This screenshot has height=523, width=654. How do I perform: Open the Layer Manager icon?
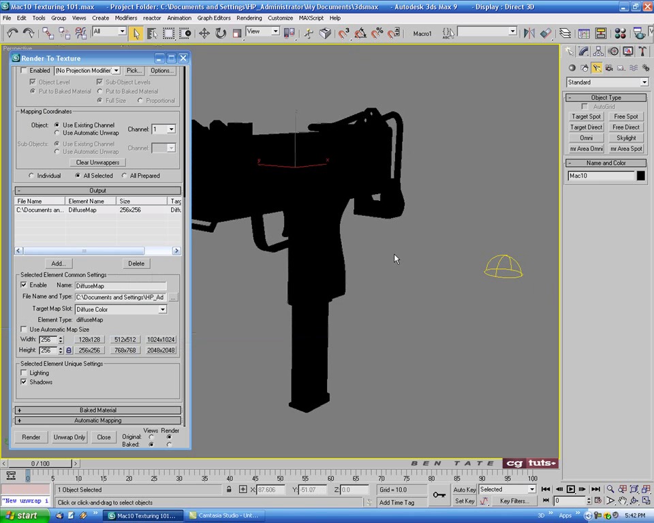click(x=565, y=33)
